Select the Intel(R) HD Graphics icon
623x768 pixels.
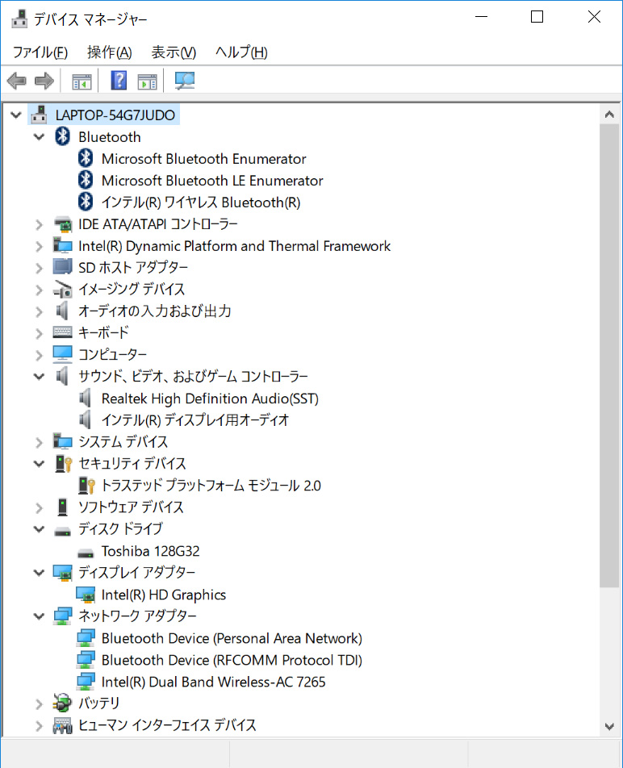click(x=86, y=595)
